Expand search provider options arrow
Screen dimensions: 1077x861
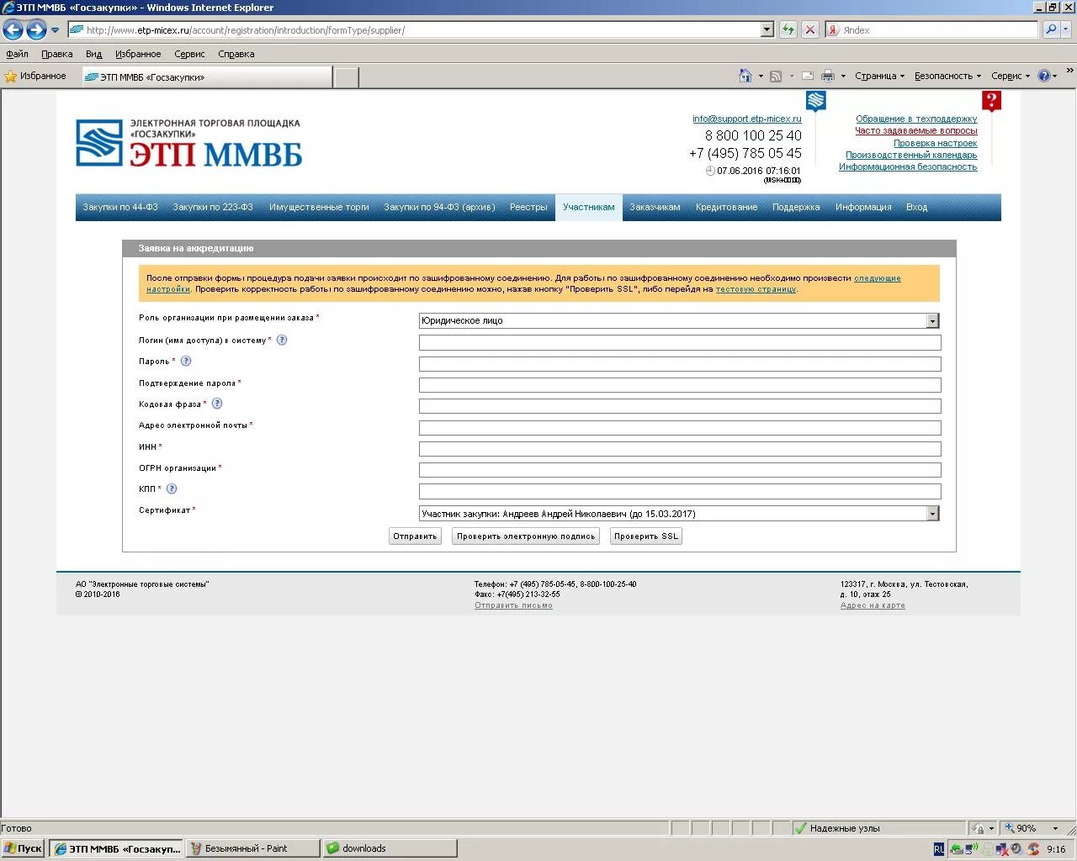pos(1066,29)
